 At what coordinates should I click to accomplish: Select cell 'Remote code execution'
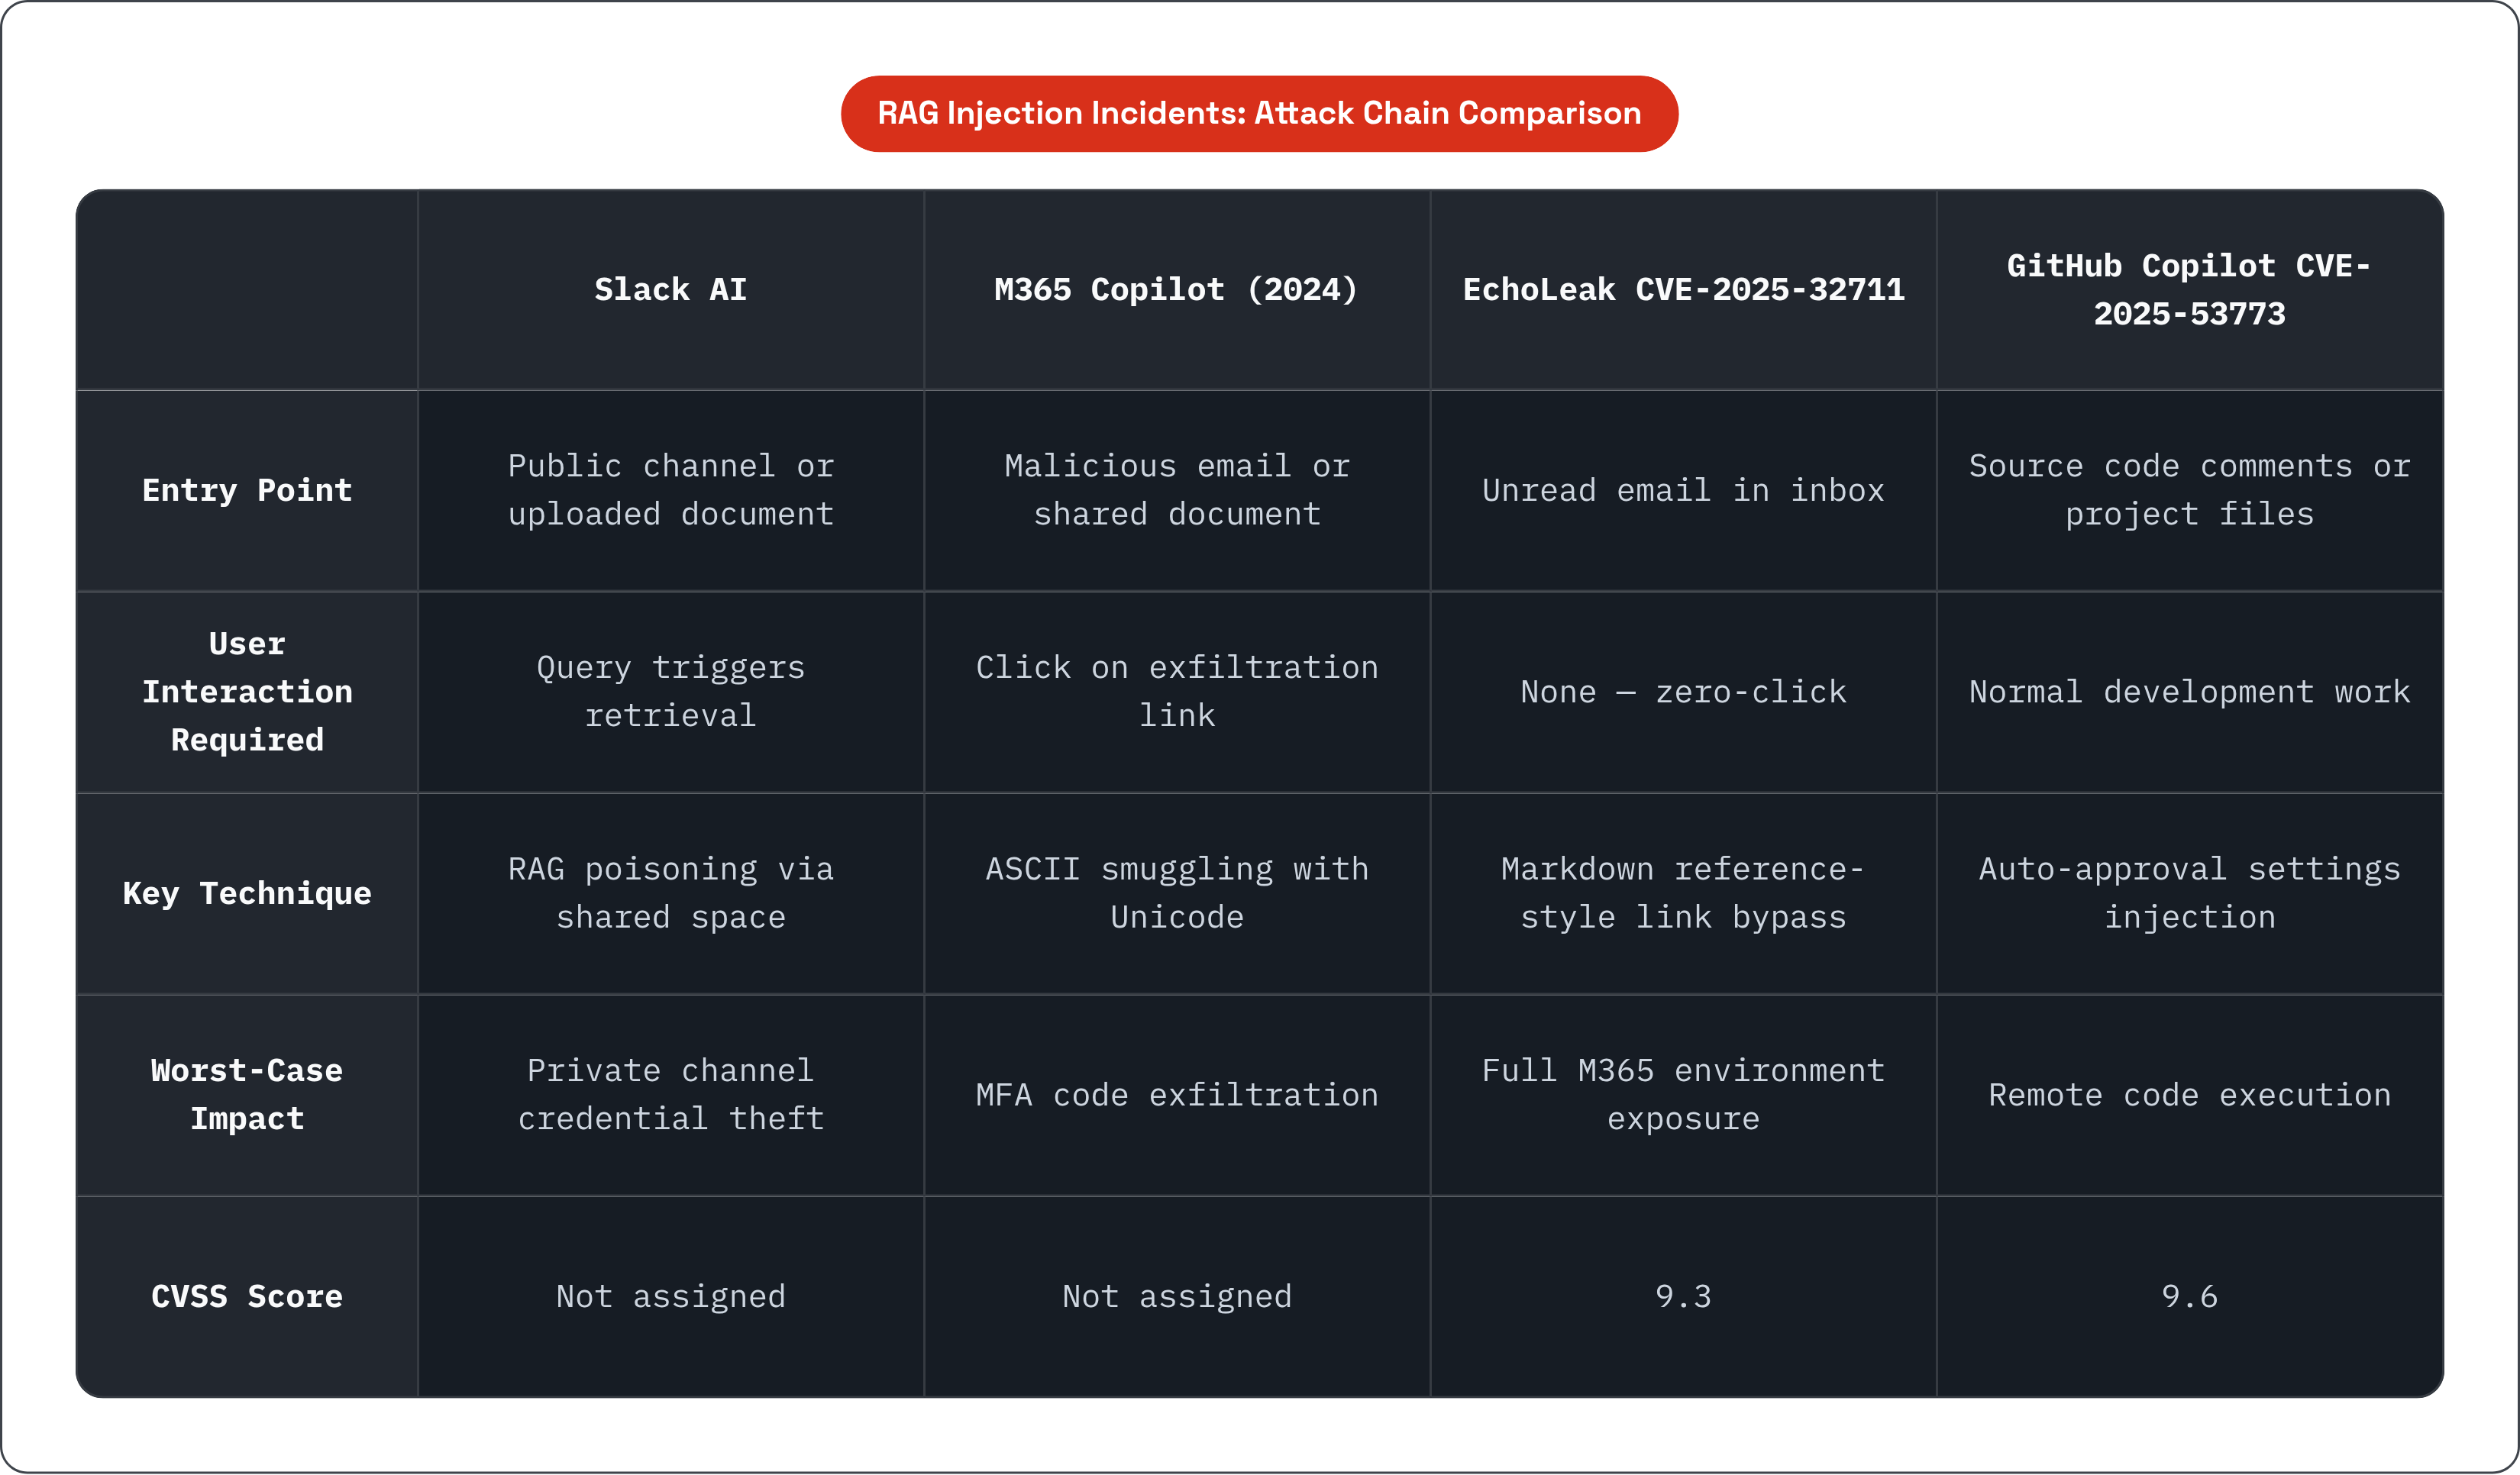point(2190,1095)
